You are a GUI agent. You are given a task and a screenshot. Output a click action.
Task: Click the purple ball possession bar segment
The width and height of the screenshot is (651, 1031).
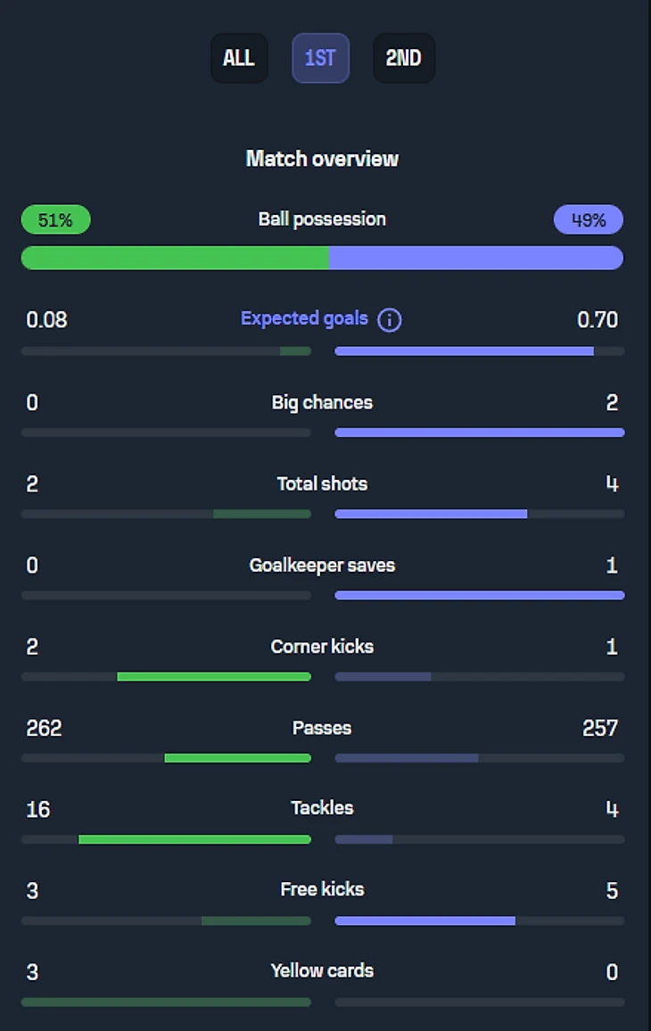click(x=475, y=258)
